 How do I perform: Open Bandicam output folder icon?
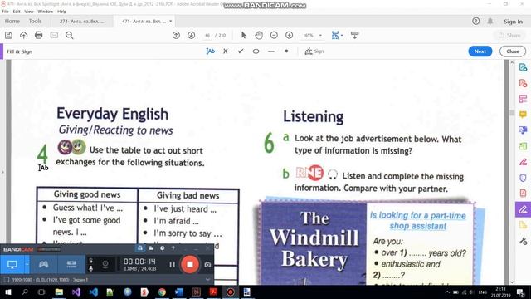[x=151, y=248]
